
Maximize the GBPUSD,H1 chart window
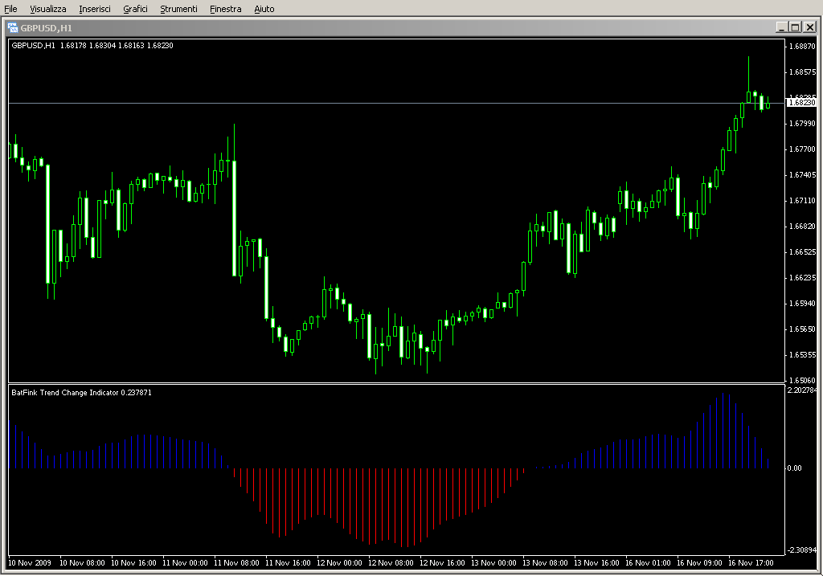click(x=795, y=27)
